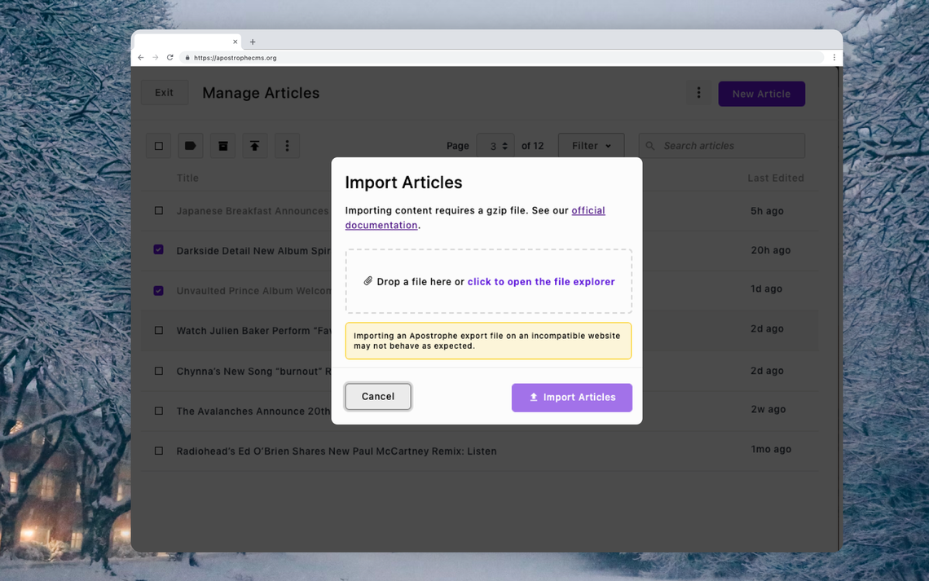
Task: Click the upload/import toolbar icon
Action: click(x=255, y=146)
